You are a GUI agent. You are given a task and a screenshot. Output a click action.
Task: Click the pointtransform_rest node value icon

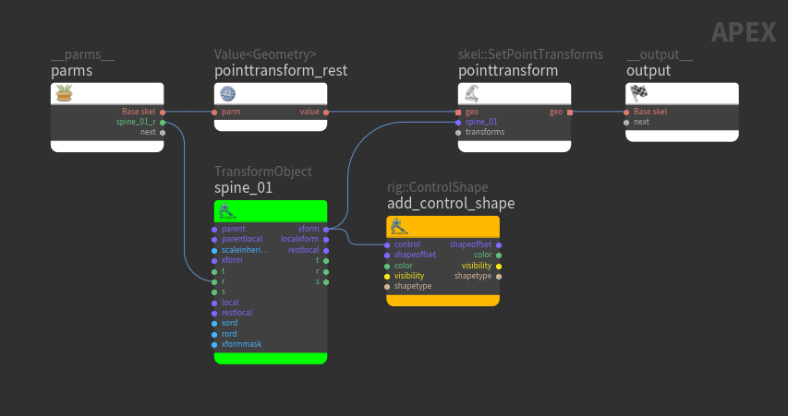tap(227, 93)
